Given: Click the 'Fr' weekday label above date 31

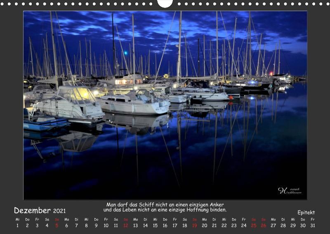Looking at the screenshot, I should (x=313, y=220).
